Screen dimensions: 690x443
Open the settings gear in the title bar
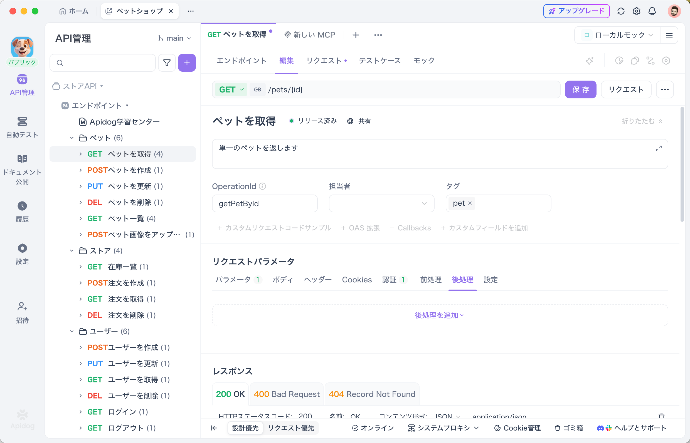pos(636,11)
